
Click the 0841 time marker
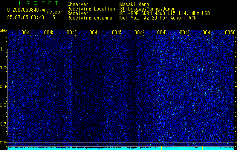26,32
